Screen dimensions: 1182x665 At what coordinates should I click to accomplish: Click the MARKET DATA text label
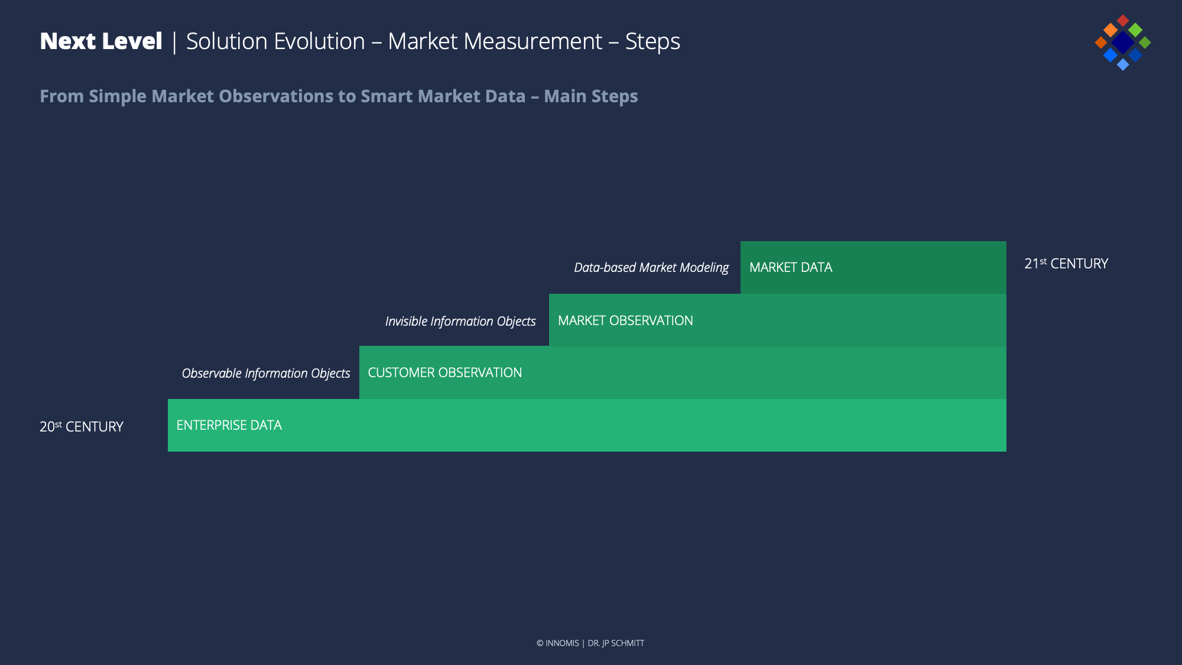pos(791,267)
